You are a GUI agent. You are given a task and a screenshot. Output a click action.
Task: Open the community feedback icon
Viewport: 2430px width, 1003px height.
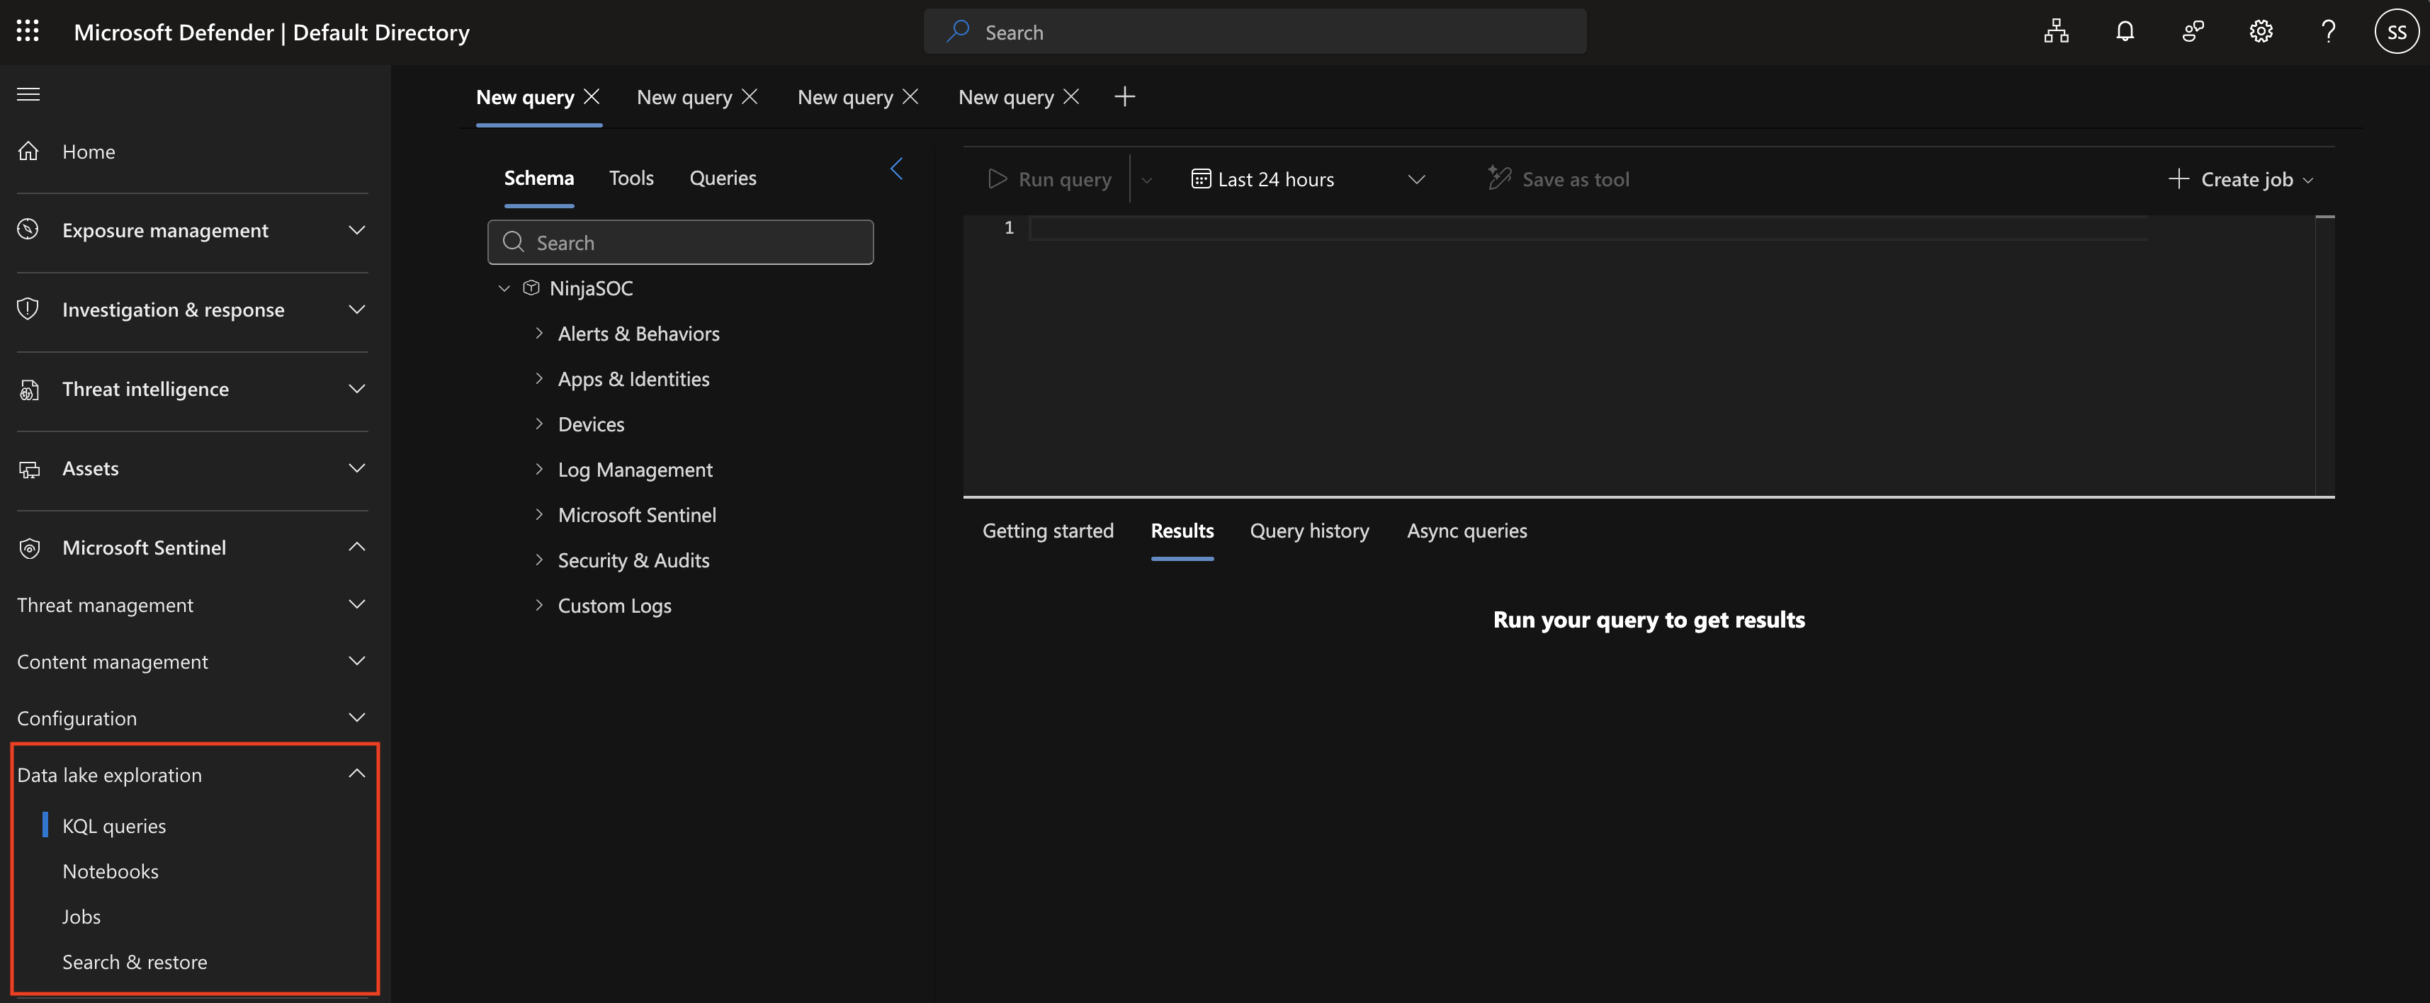[x=2192, y=31]
